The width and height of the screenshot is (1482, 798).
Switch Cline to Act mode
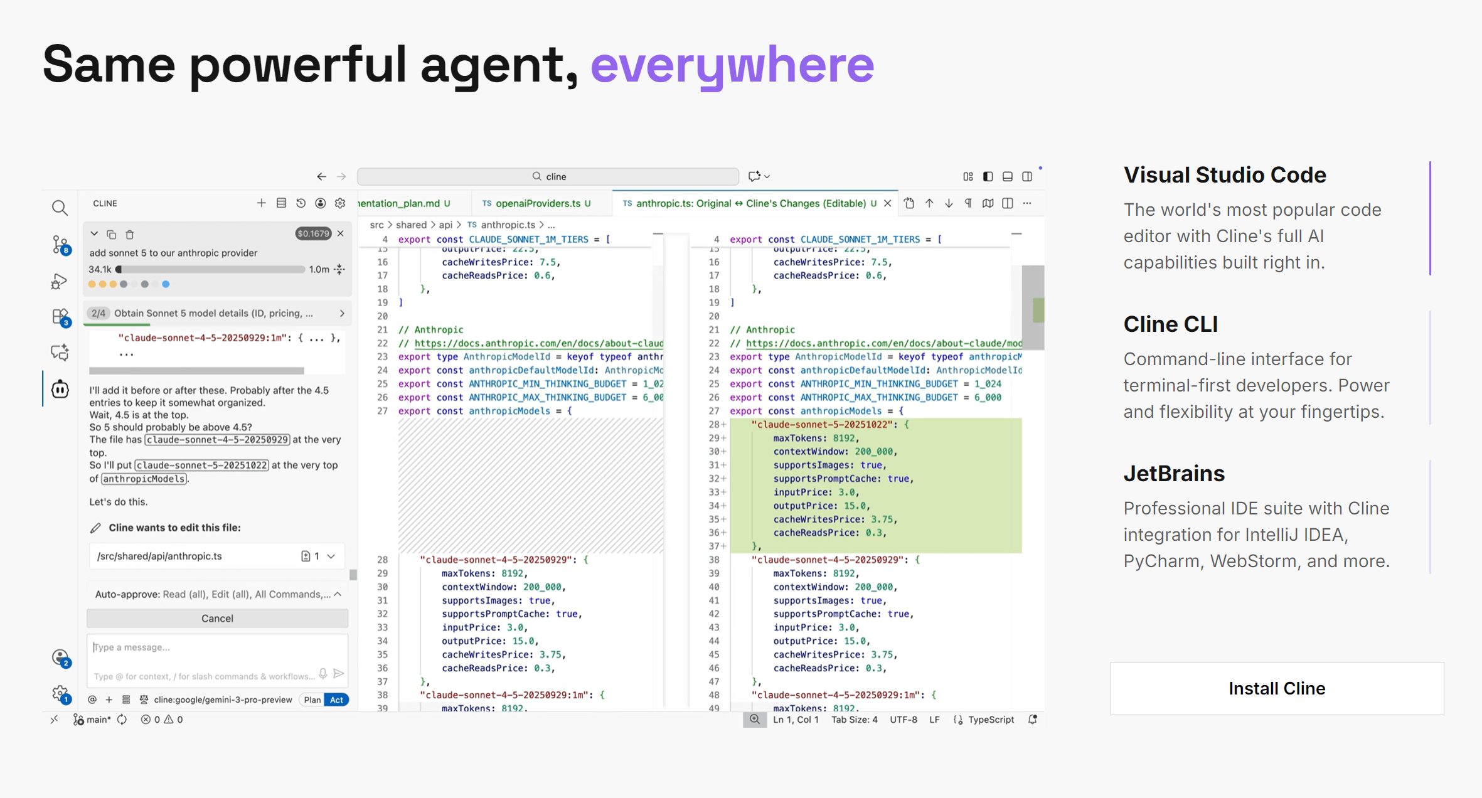click(x=337, y=700)
